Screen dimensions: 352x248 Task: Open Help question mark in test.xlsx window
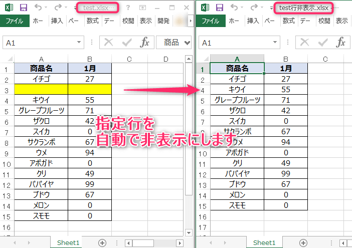[x=128, y=8]
